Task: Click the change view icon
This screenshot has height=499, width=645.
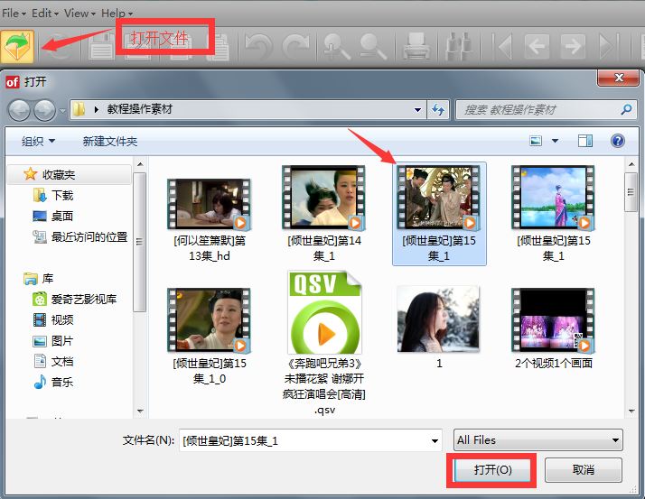Action: pos(536,141)
